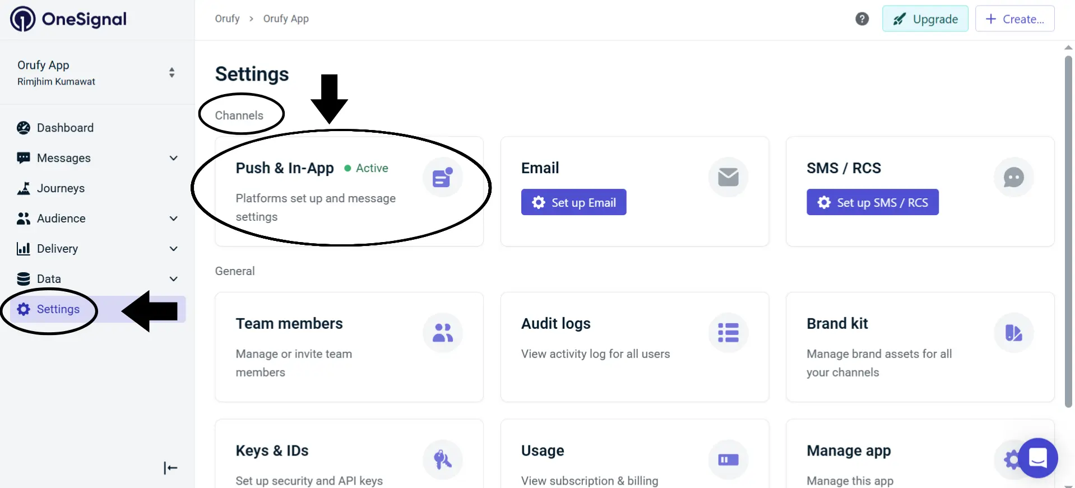Click 'Platforms set up and message settings' text
1075x488 pixels.
pyautogui.click(x=316, y=207)
